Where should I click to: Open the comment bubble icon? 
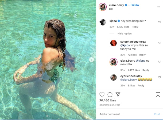[x=110, y=95]
